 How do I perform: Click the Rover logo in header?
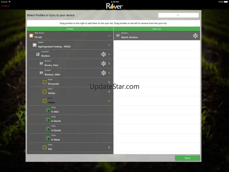(114, 6)
